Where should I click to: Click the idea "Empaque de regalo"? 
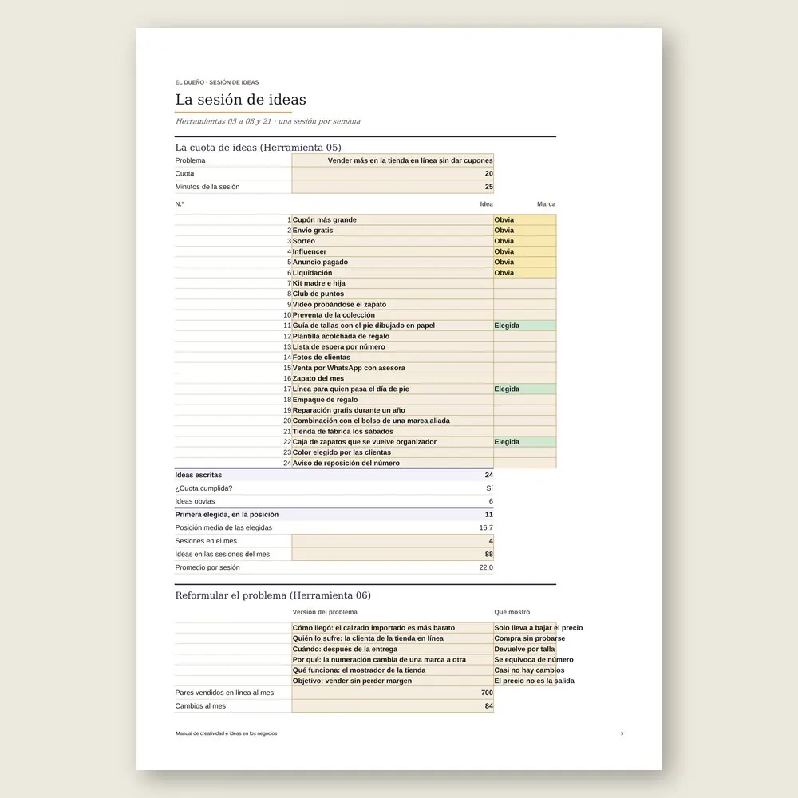click(x=393, y=400)
